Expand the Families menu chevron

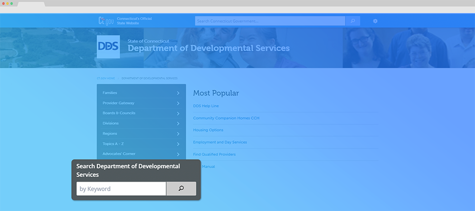point(178,93)
